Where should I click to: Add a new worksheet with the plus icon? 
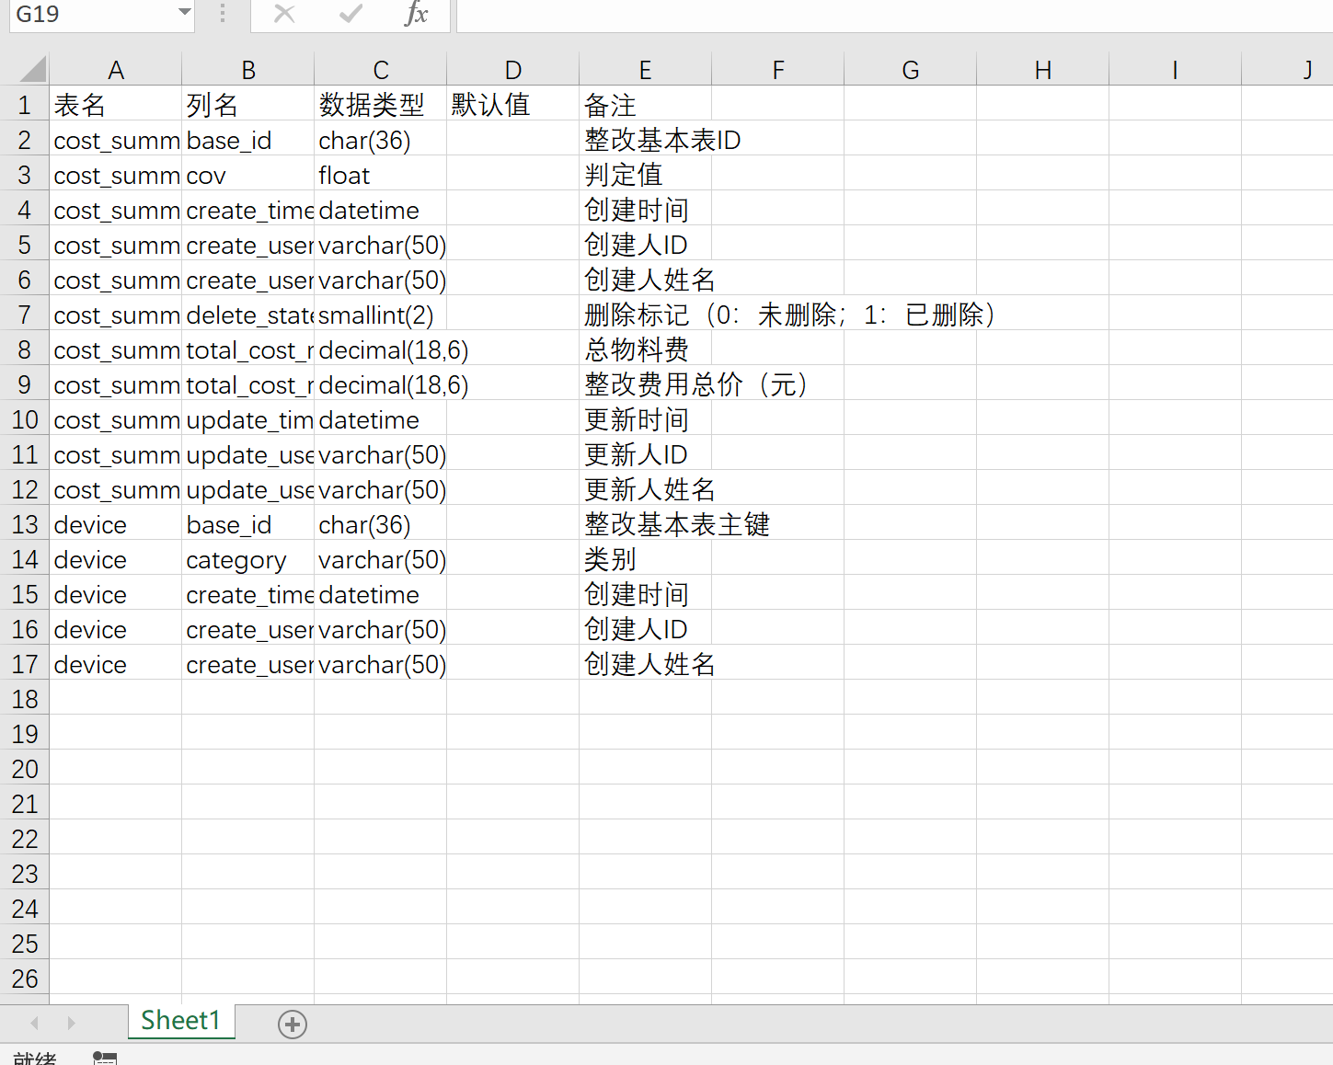292,1024
